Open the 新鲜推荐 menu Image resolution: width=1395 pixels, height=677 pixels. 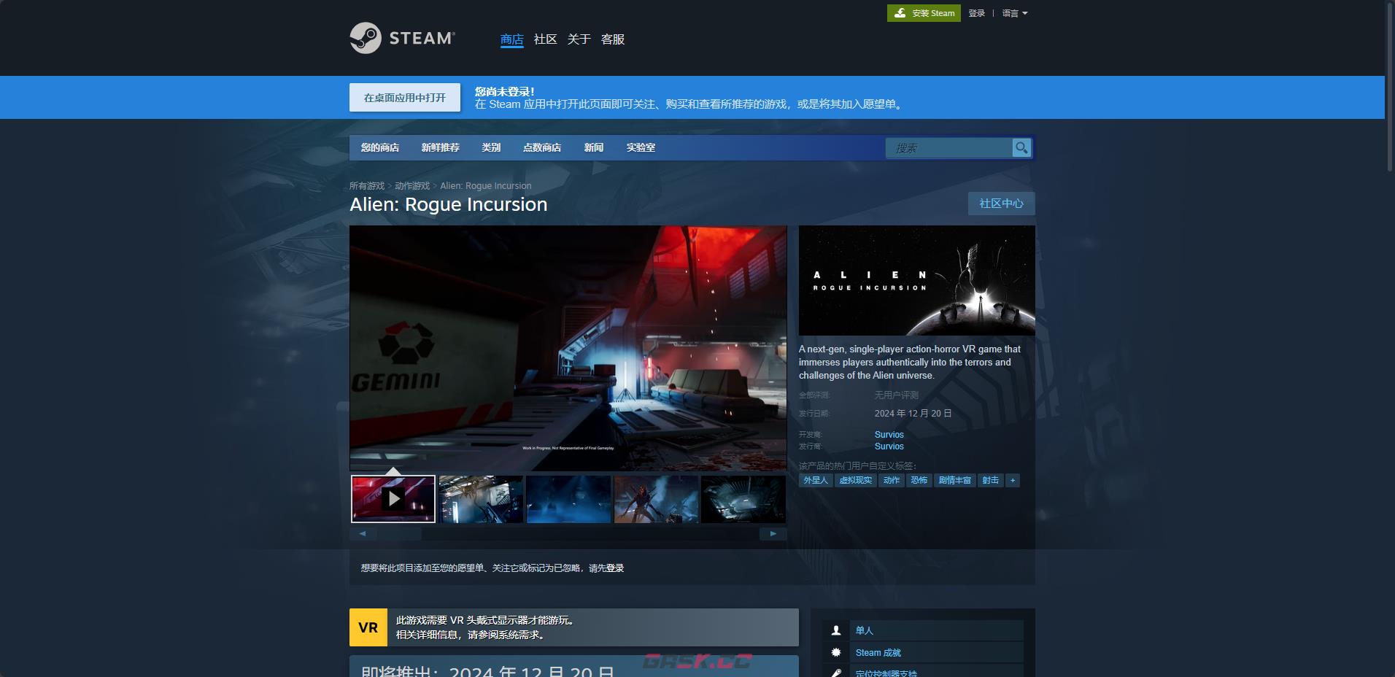(440, 147)
